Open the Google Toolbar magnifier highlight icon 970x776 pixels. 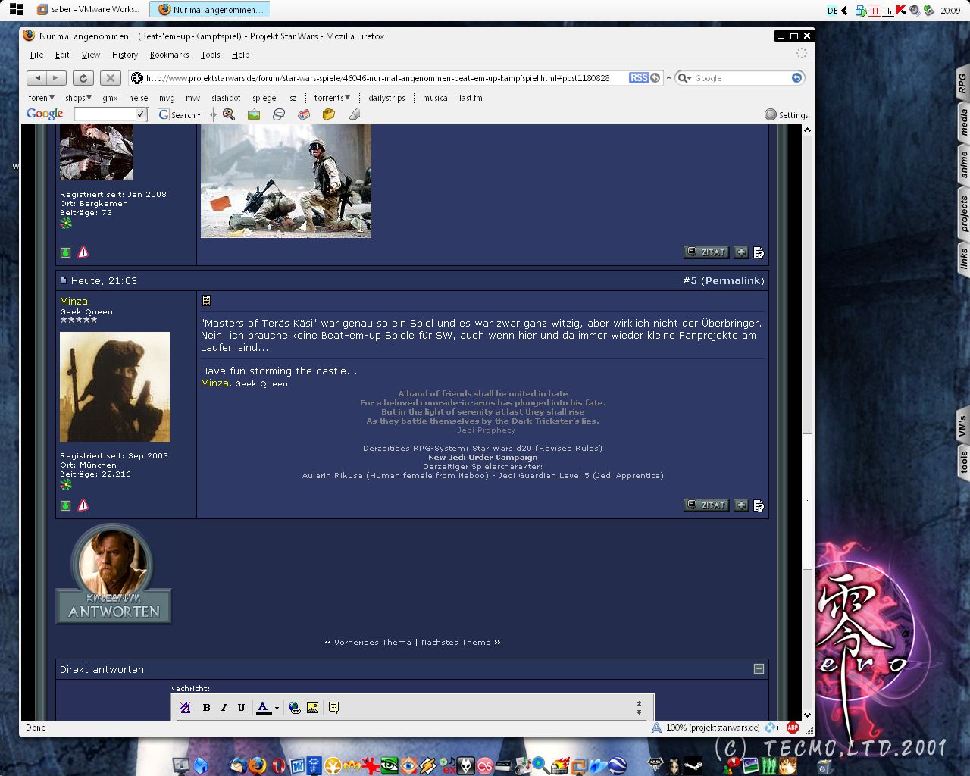point(228,114)
